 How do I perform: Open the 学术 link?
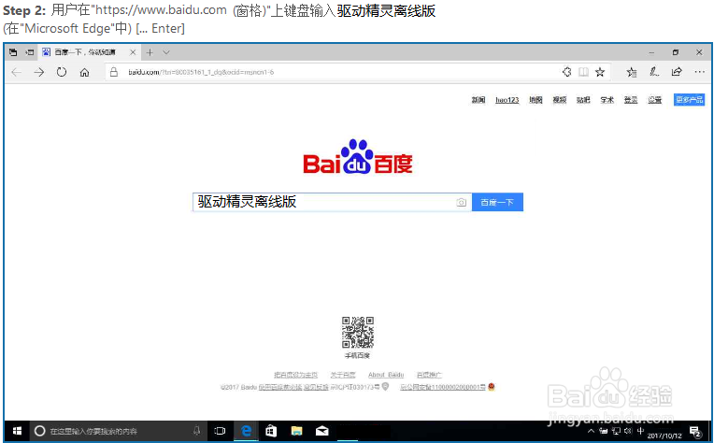(x=607, y=100)
